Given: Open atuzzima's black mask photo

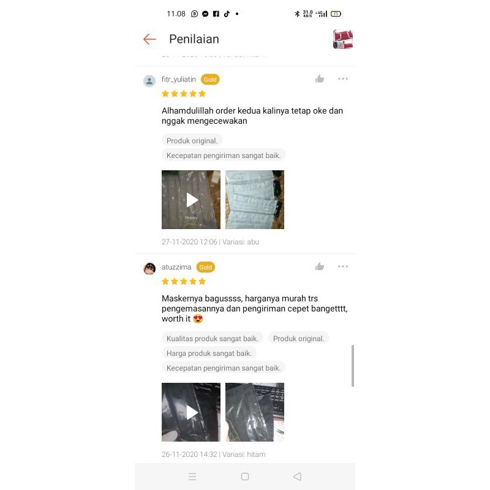Looking at the screenshot, I should (255, 412).
